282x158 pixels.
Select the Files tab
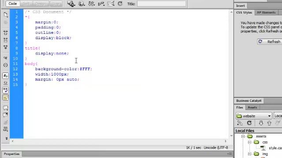pos(240,108)
